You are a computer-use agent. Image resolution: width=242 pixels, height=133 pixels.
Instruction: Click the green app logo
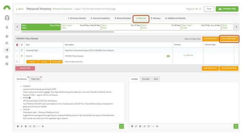(7, 8)
